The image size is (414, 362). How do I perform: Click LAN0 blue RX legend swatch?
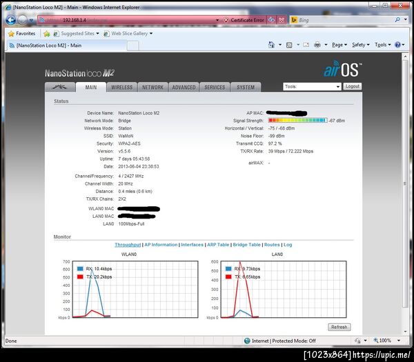[228, 269]
